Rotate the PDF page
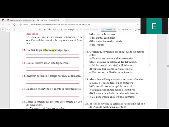Viewport: 169px width, 127px height. [x=49, y=30]
